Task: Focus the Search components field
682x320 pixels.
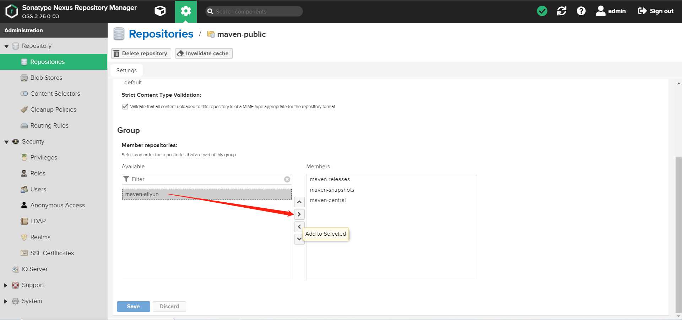Action: tap(254, 11)
